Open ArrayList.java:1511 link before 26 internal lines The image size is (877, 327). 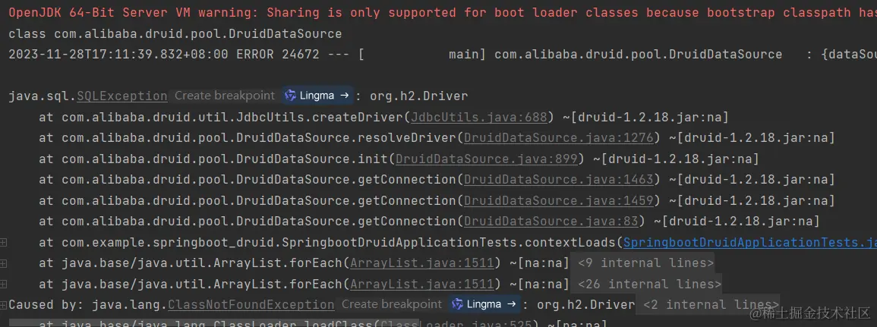(x=422, y=285)
